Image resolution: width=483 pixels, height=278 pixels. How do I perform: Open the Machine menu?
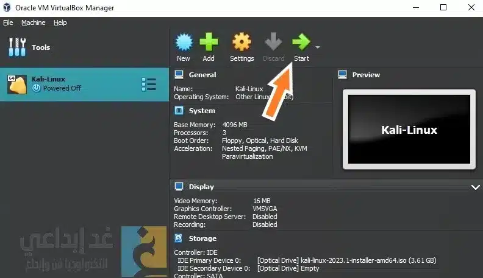(x=34, y=23)
